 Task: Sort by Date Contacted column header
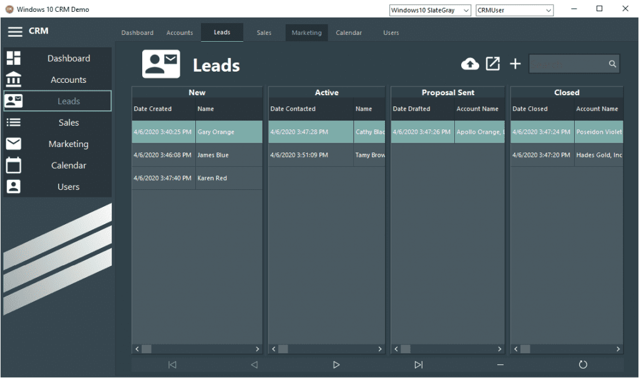311,108
